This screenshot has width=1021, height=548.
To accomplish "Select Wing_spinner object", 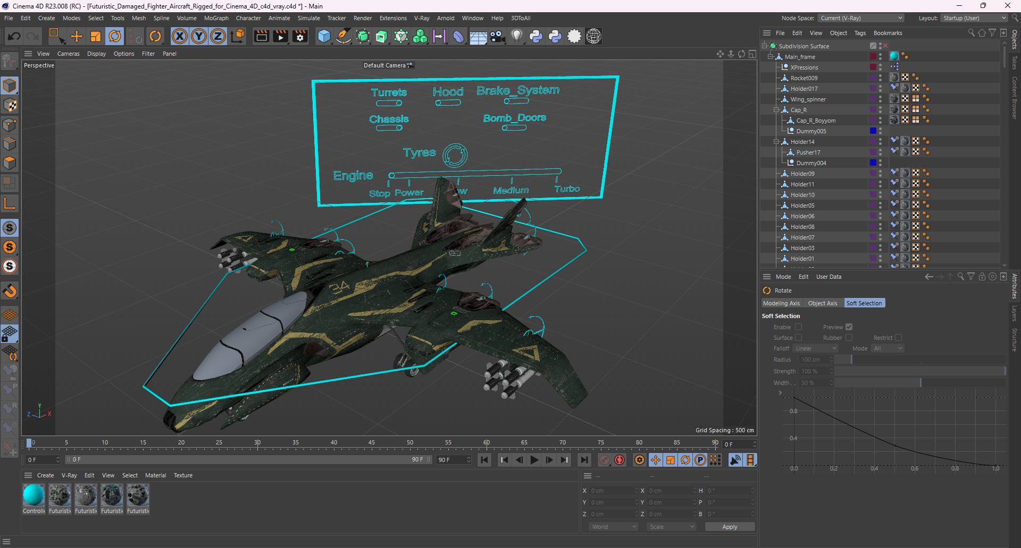I will tap(808, 99).
